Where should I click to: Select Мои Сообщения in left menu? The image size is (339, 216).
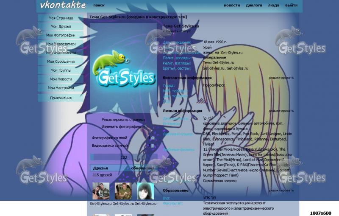tap(61, 62)
